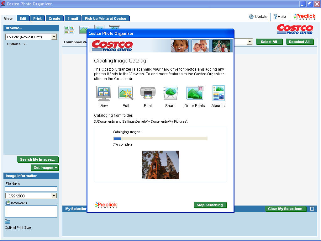The image size is (321, 241).
Task: Click the add Keywords icon
Action: [8, 203]
